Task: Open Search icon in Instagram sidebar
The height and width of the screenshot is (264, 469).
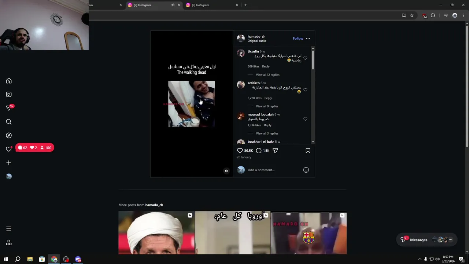Action: point(9,122)
